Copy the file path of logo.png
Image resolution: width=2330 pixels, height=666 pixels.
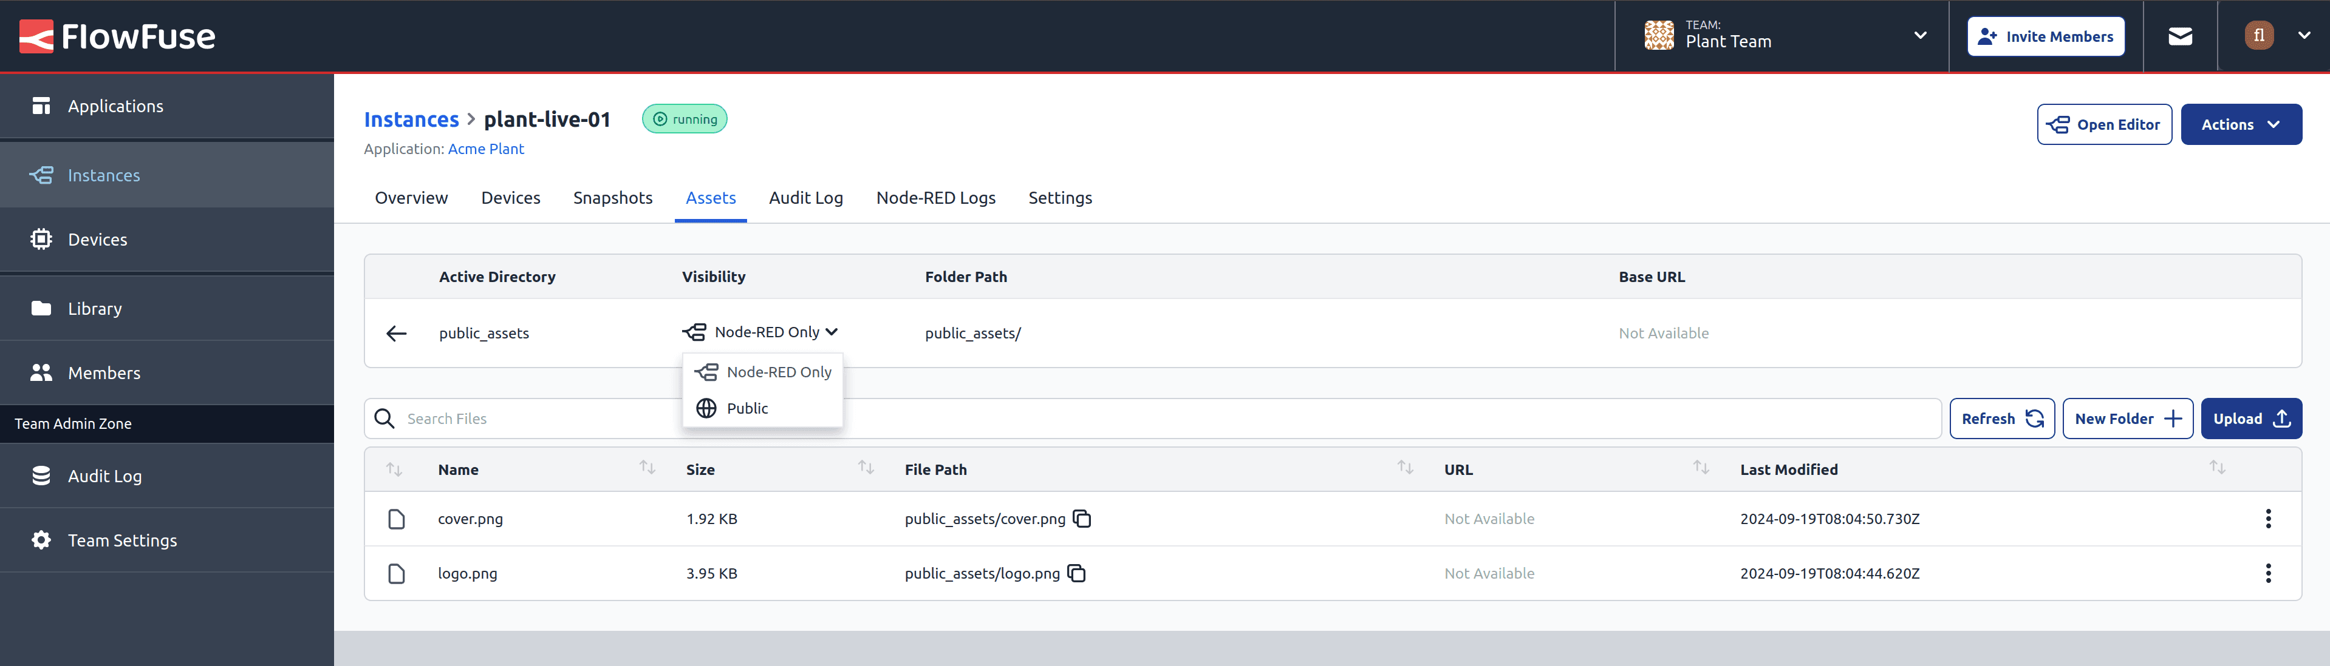1076,573
